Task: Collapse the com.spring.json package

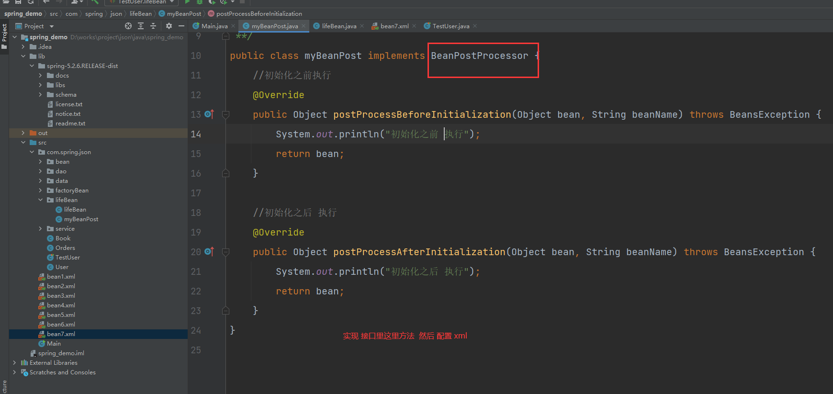Action: [x=32, y=152]
